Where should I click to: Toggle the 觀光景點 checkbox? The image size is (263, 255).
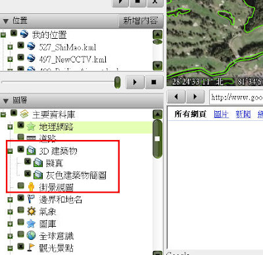coord(20,246)
